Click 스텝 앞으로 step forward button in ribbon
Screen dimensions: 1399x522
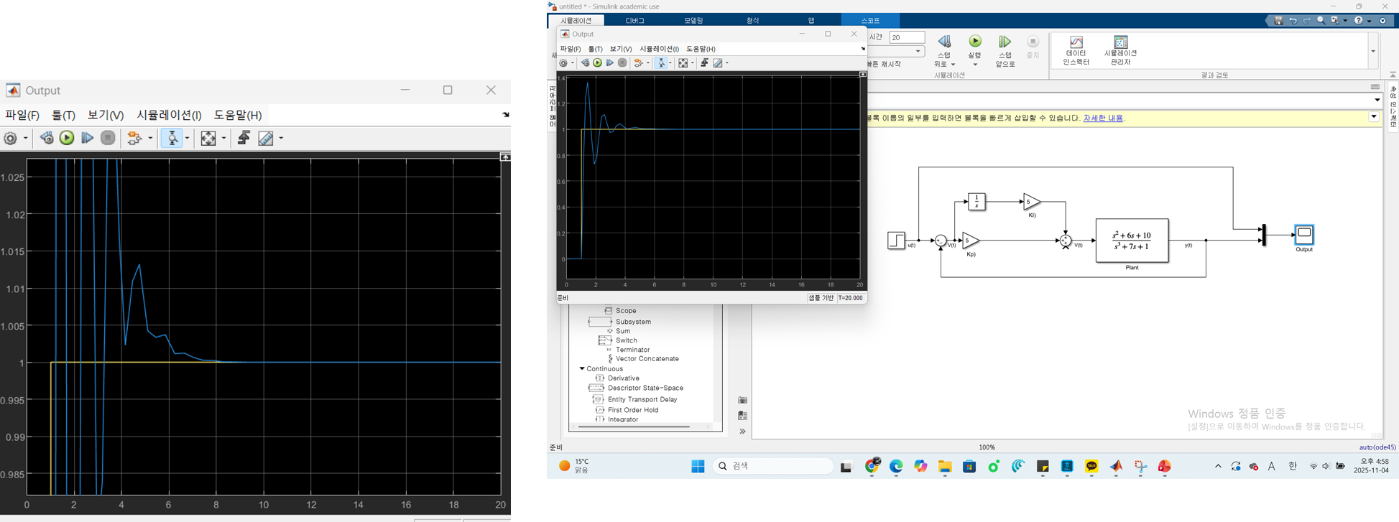click(x=1005, y=50)
